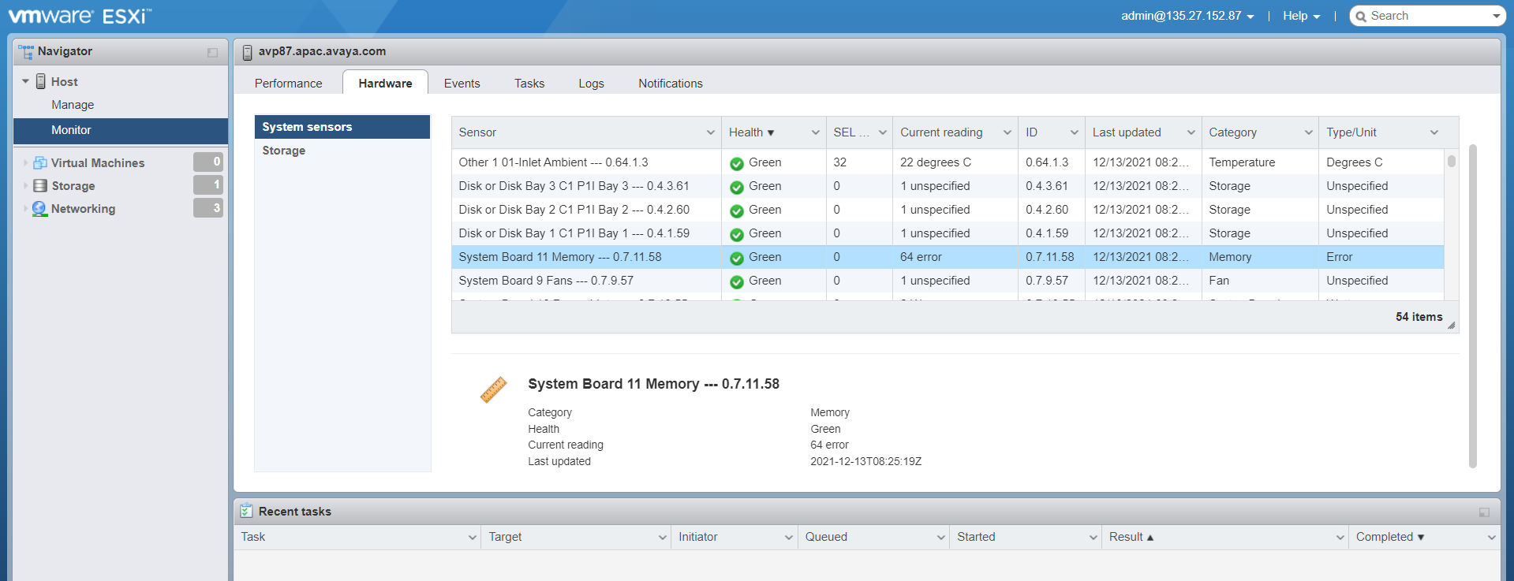Screen dimensions: 1514x581
Task: Click the Recent tasks clipboard icon
Action: 246,511
